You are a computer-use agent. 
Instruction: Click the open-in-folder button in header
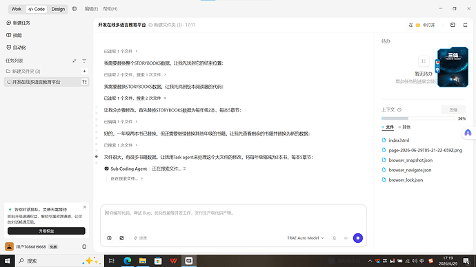(x=422, y=25)
